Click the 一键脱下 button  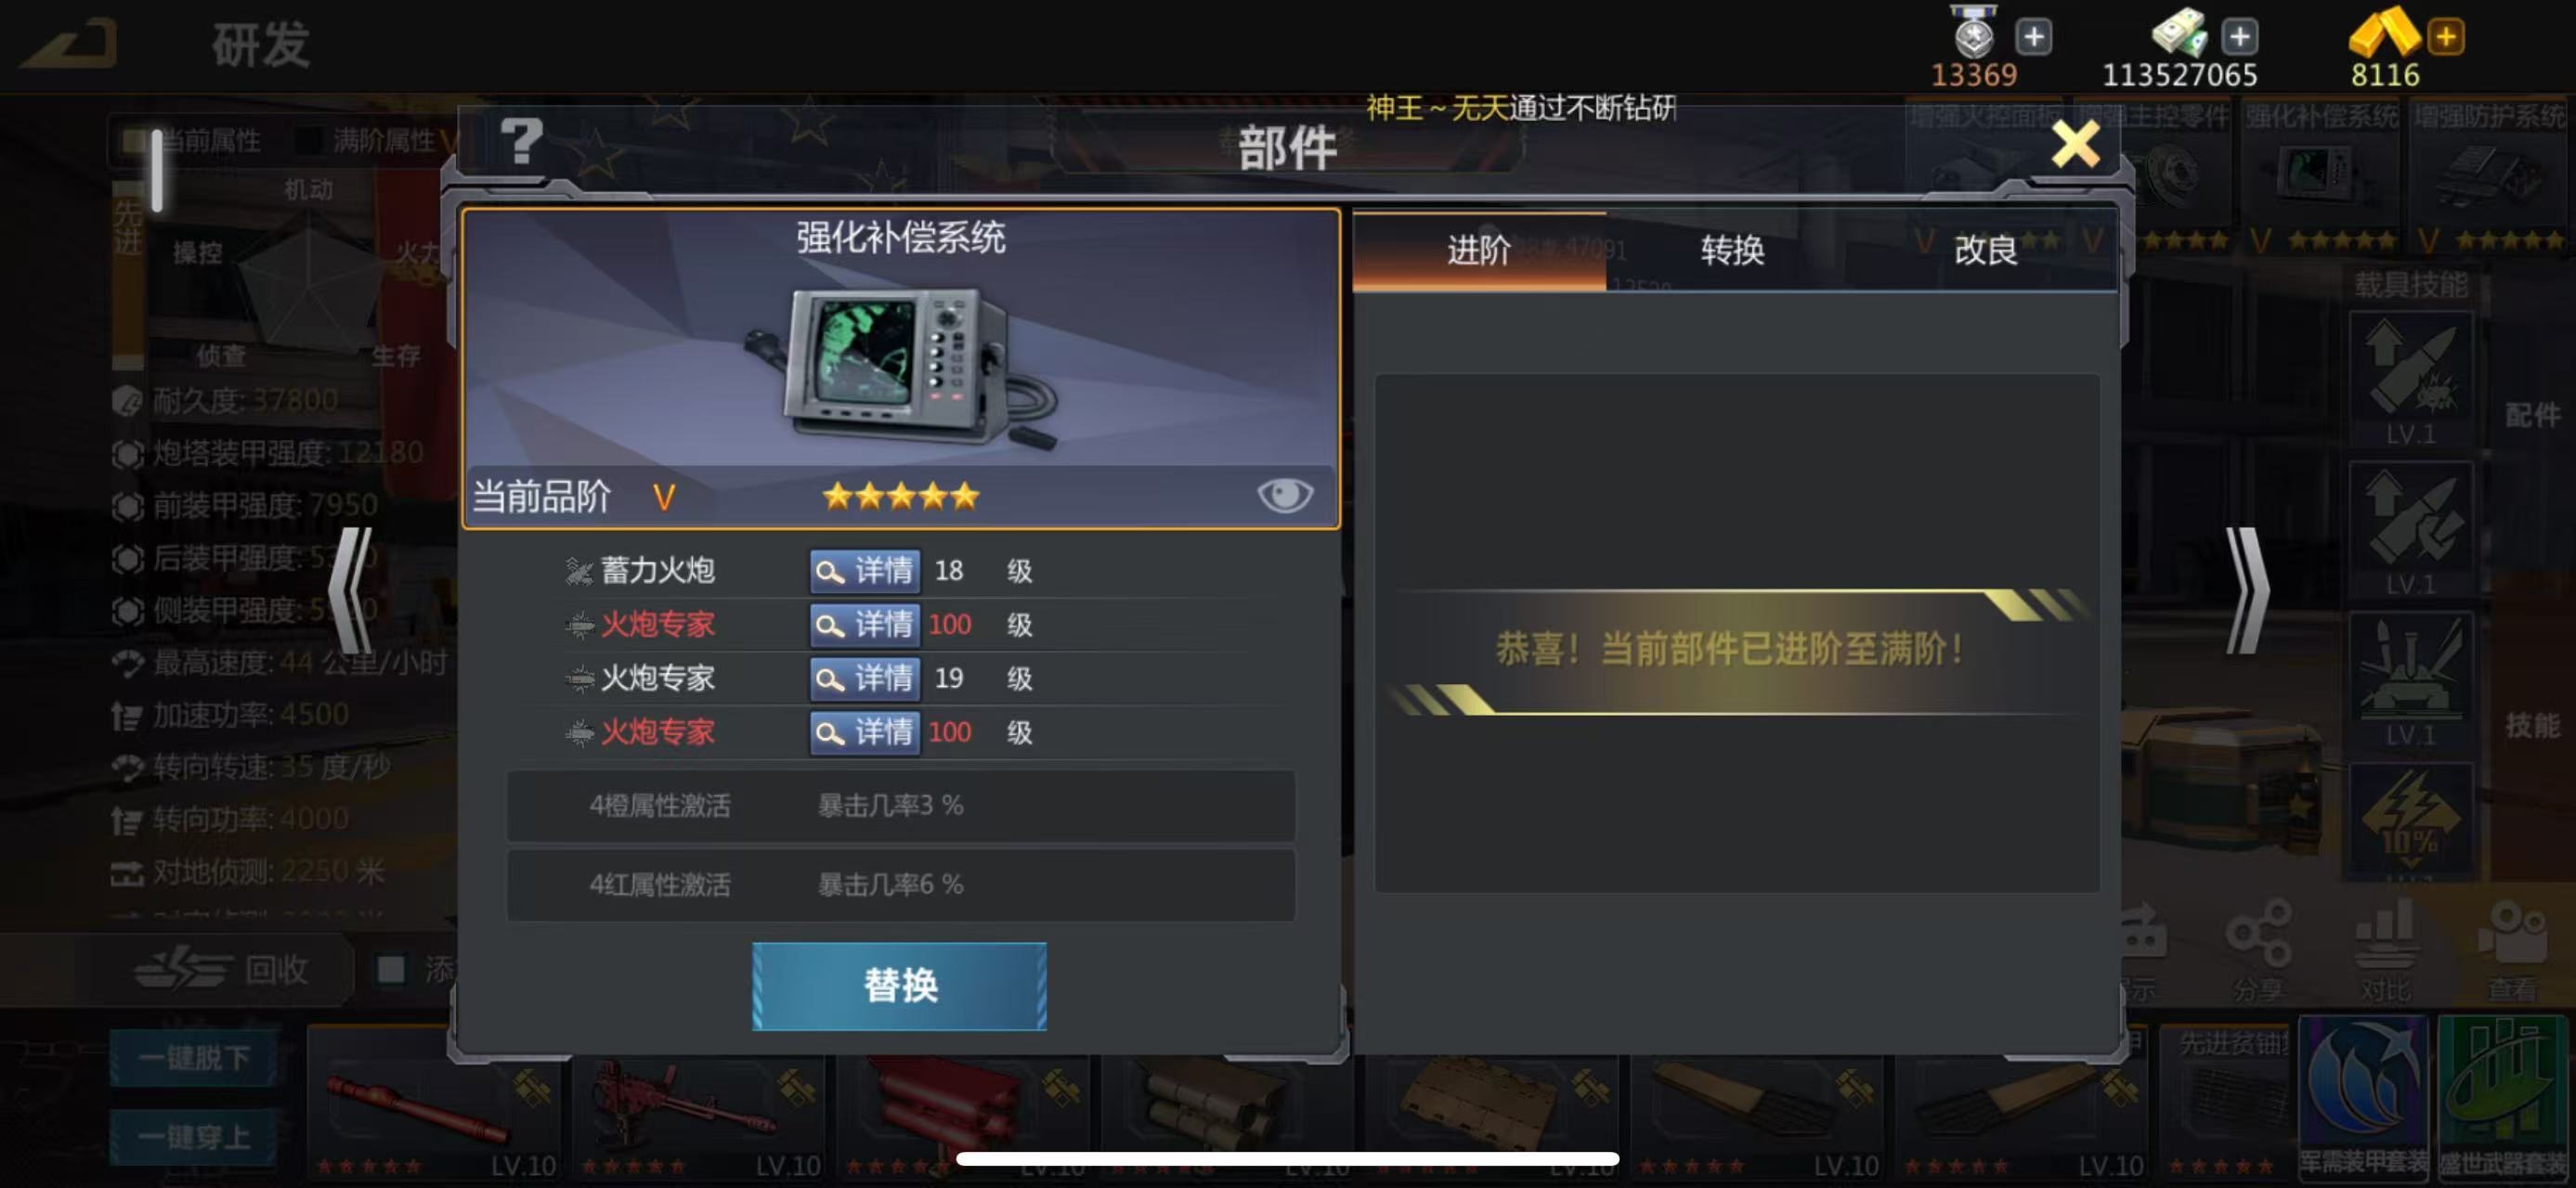[193, 1057]
